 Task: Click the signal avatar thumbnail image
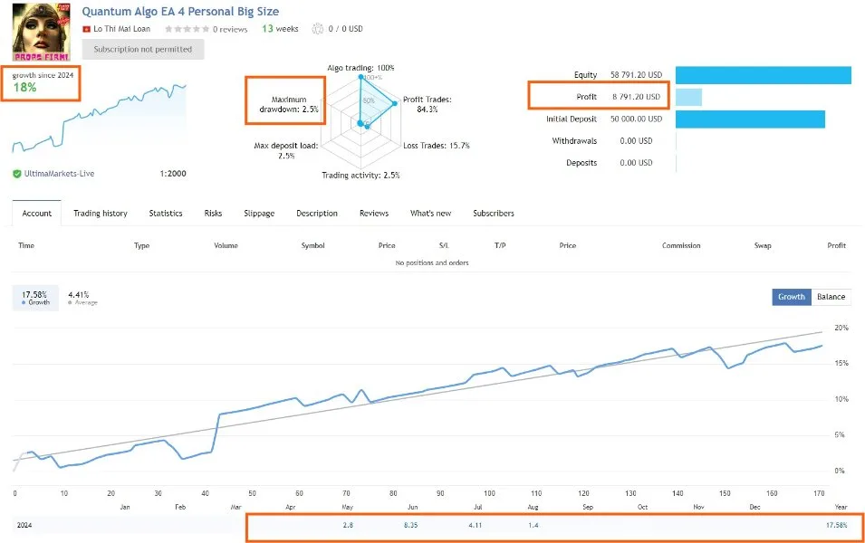coord(42,32)
